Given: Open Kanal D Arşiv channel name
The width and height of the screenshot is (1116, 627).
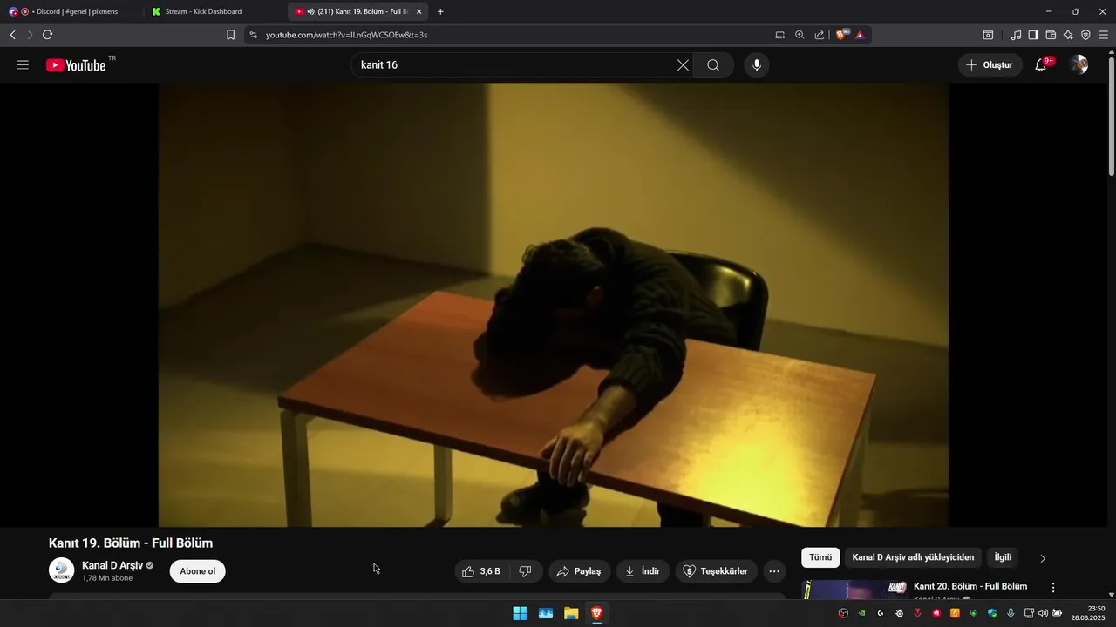Looking at the screenshot, I should click(112, 565).
